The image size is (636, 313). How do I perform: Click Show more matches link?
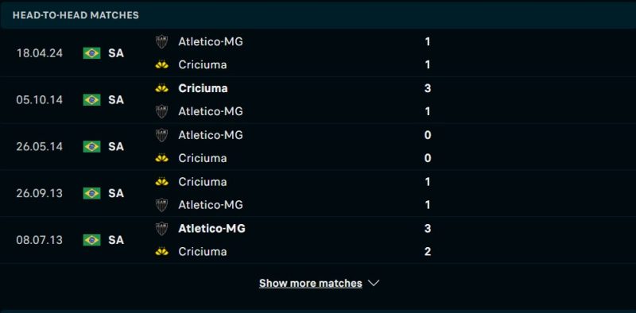[x=311, y=283]
